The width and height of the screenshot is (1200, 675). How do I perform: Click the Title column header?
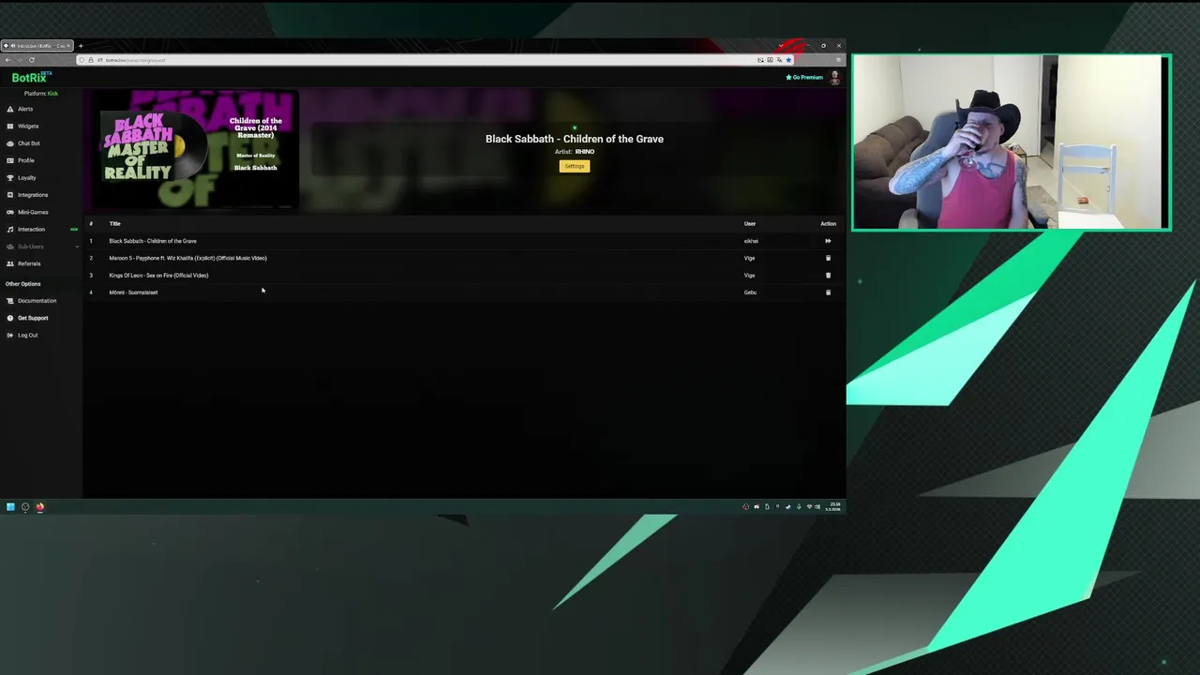coord(114,224)
